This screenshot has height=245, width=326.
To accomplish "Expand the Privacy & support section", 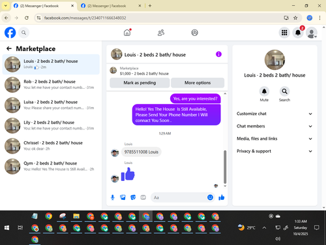I will click(274, 151).
